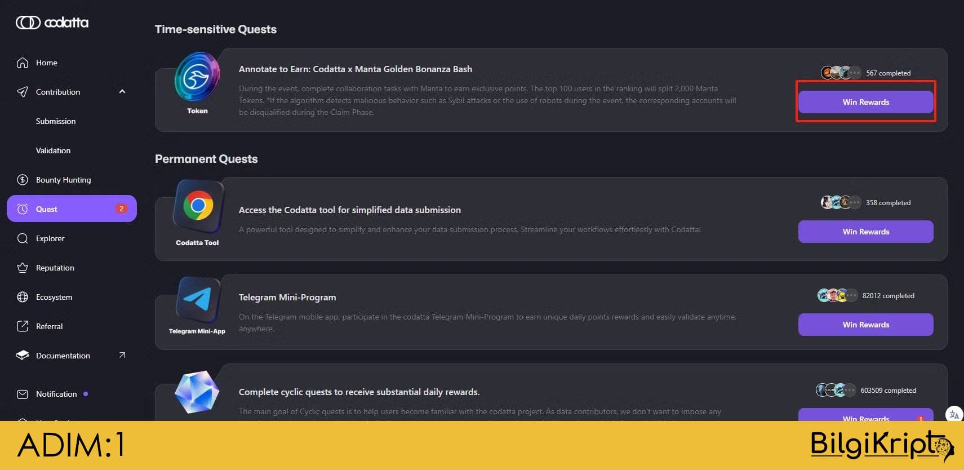964x470 pixels.
Task: Click "Telegram Mini-Program" quest title
Action: [x=287, y=298]
